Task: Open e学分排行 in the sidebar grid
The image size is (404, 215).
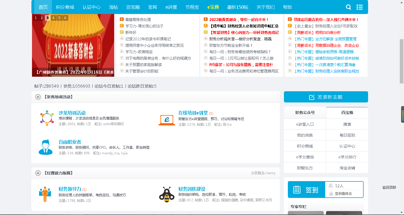Action: point(347,157)
